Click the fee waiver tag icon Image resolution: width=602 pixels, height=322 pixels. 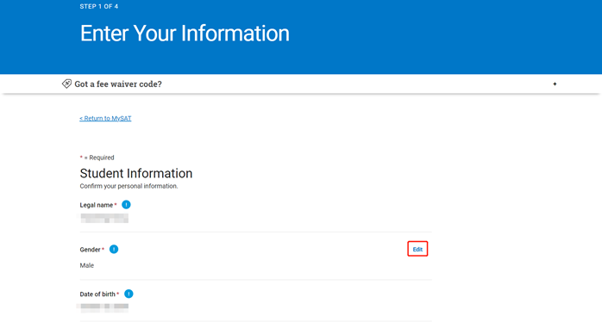point(66,84)
